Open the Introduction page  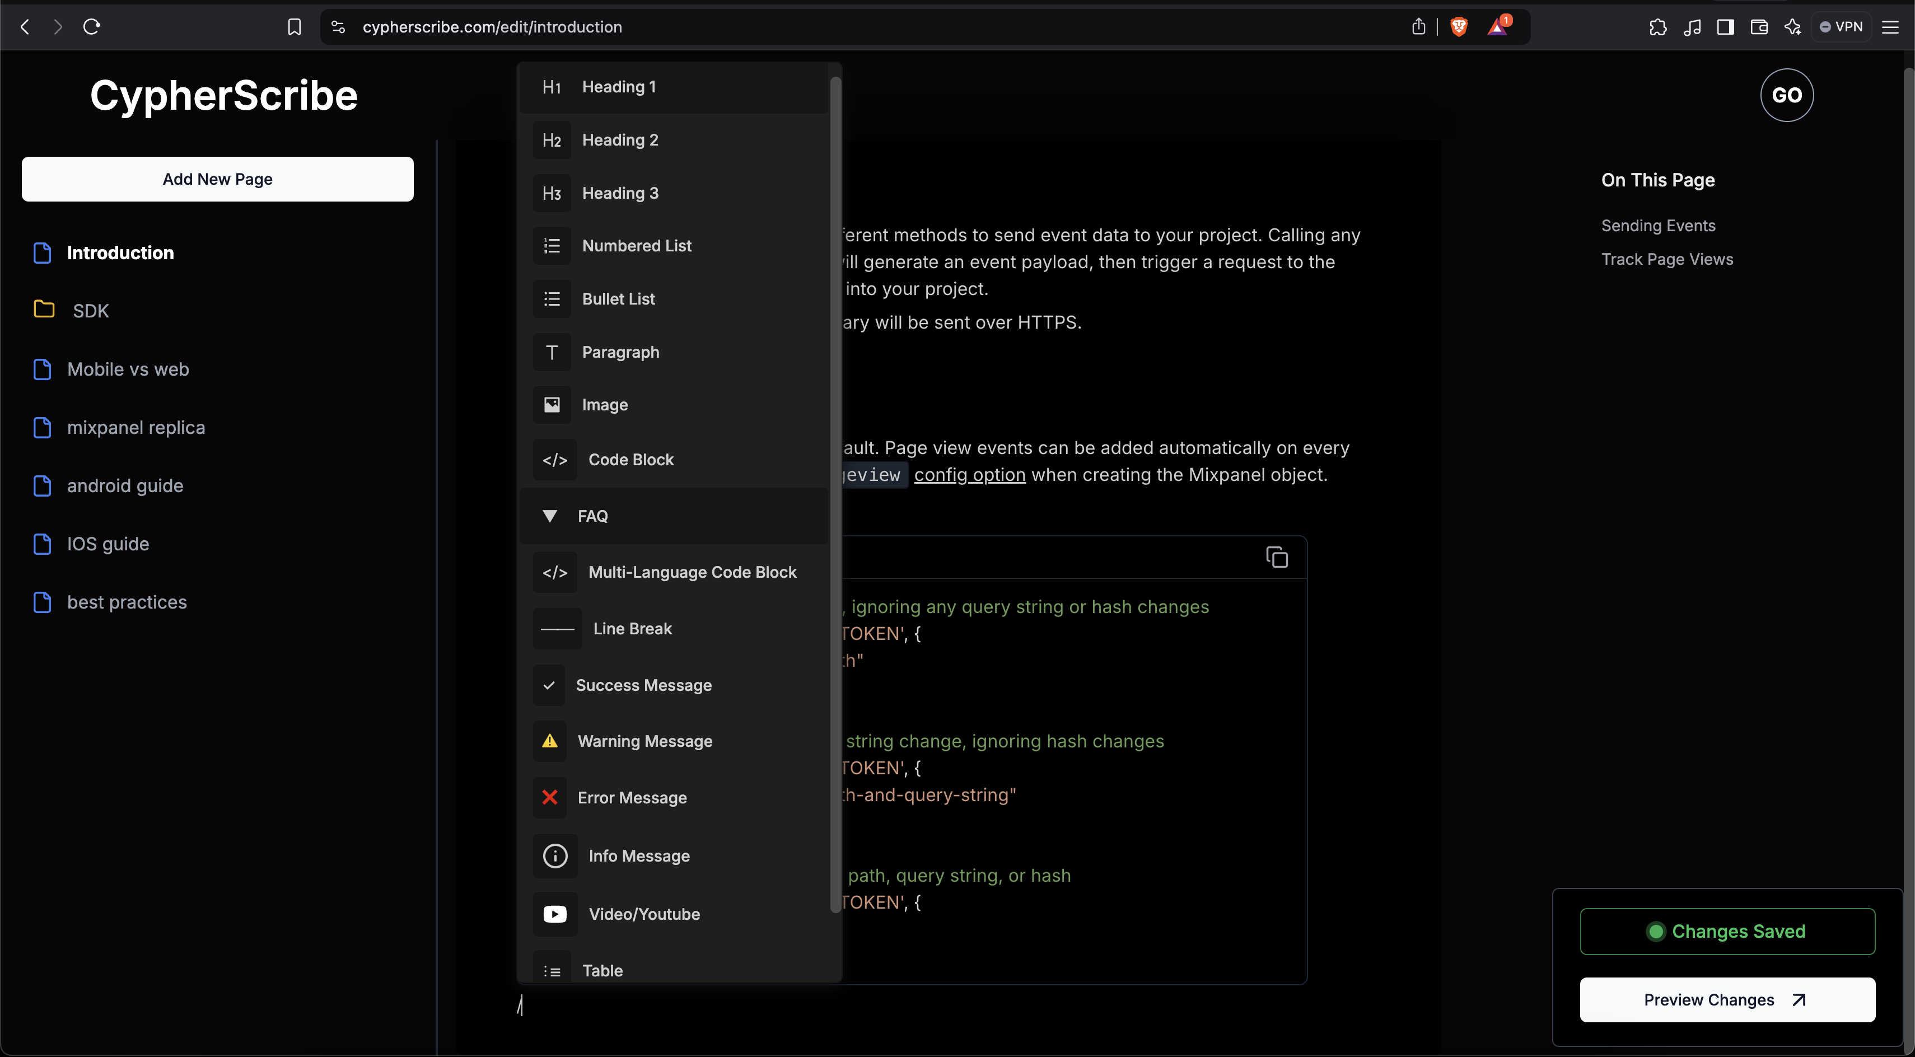point(120,252)
